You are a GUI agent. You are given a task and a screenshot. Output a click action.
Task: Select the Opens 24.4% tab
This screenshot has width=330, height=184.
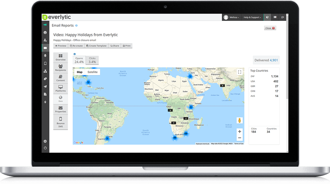coord(79,60)
